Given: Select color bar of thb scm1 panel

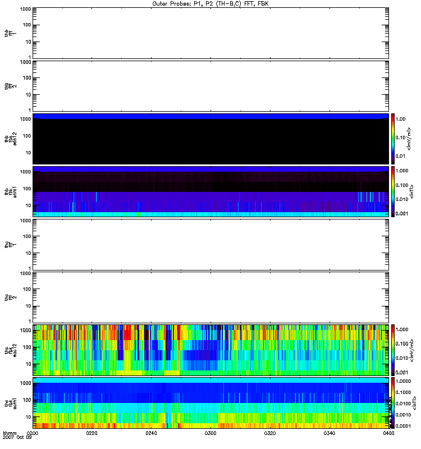Looking at the screenshot, I should pos(394,191).
